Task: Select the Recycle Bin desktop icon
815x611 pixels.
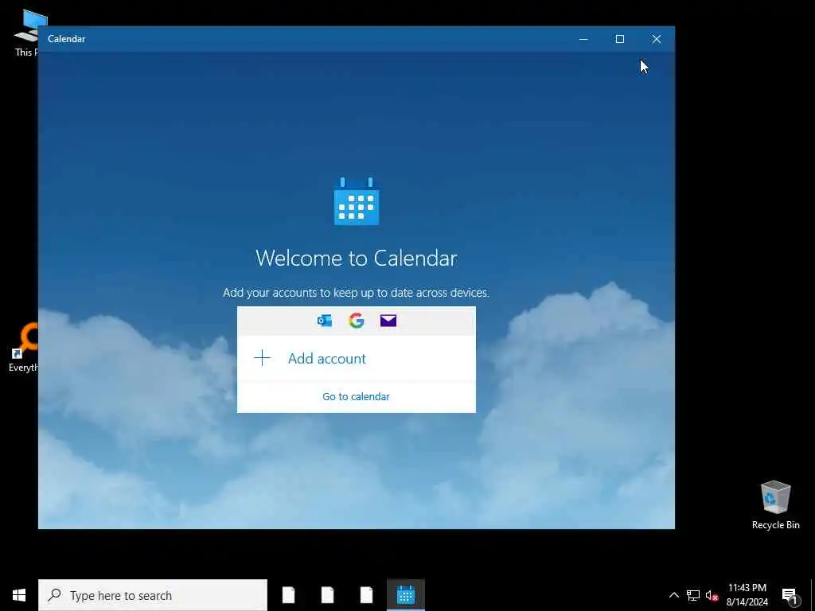Action: coord(775,505)
